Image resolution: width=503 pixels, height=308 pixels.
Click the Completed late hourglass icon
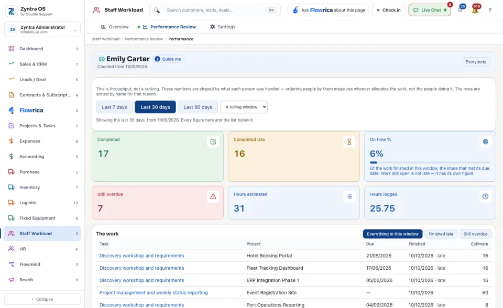(349, 141)
